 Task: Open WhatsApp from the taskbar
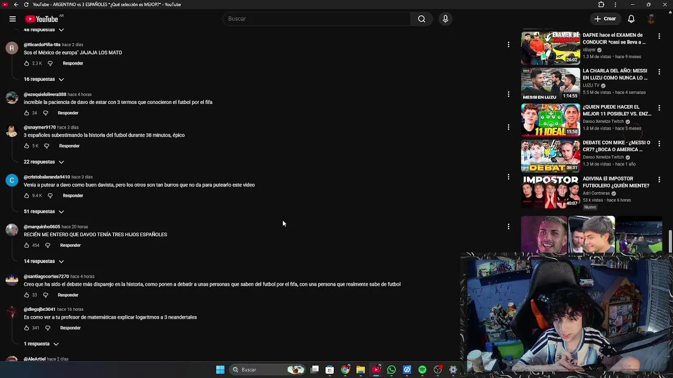391,370
